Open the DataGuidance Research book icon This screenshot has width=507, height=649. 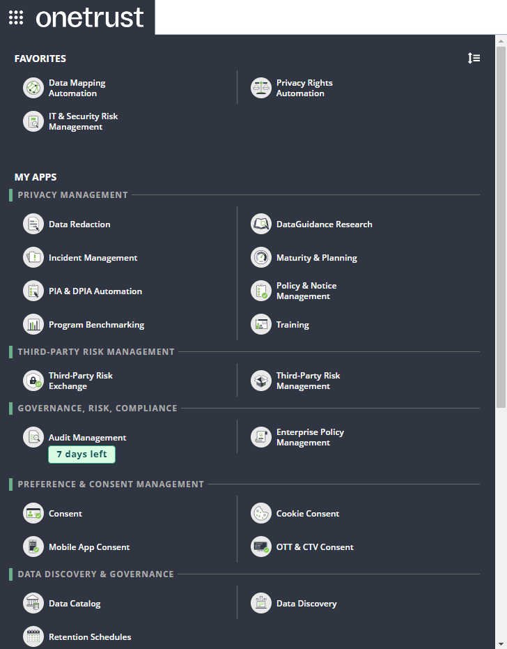click(x=260, y=224)
